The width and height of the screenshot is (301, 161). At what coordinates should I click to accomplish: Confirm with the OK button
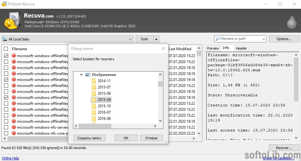pos(126,138)
